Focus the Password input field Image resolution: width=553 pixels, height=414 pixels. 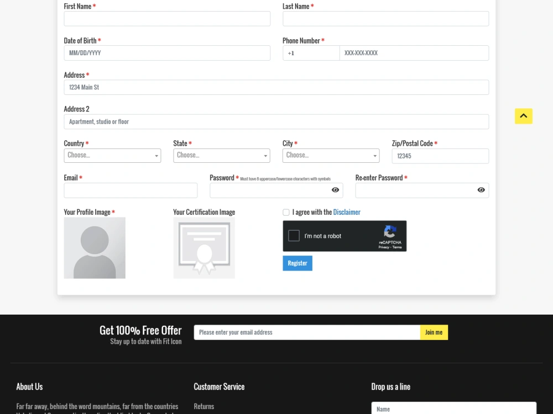(x=276, y=190)
